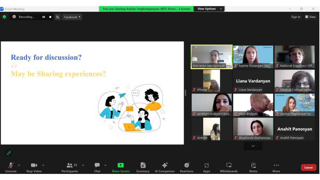The height and width of the screenshot is (180, 320).
Task: Stop Video camera
Action: [x=34, y=167]
